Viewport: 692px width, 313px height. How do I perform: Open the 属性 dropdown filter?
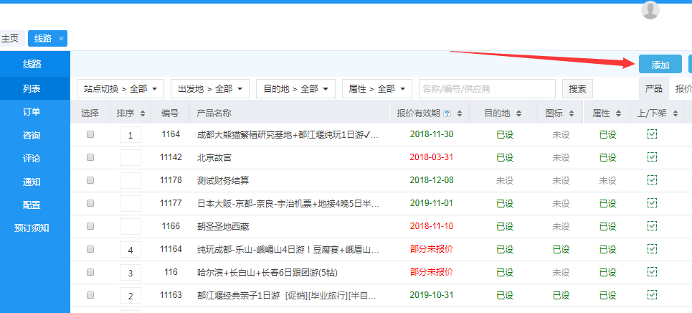click(x=376, y=88)
